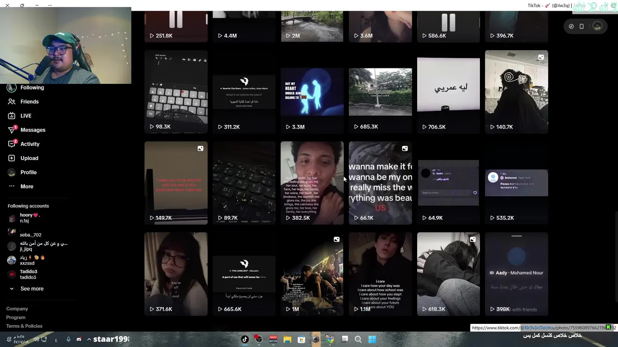This screenshot has height=347, width=618.
Task: Open THE LONELIEST video with 665.6K views
Action: point(244,274)
